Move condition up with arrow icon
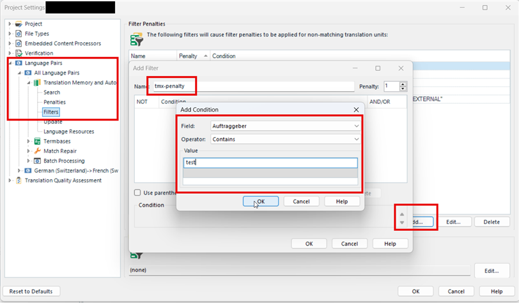 [402, 214]
